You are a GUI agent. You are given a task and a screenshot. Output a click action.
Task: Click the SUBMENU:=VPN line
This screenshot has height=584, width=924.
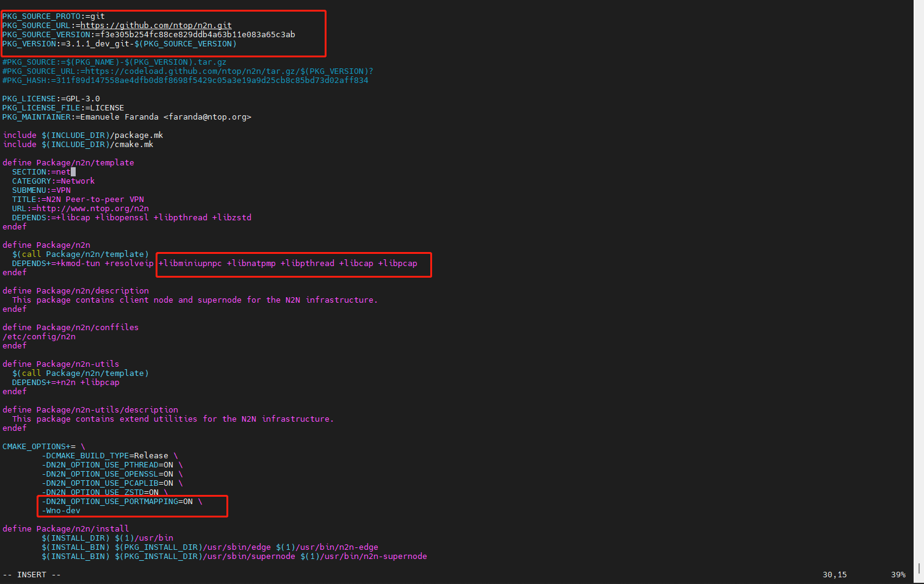42,190
